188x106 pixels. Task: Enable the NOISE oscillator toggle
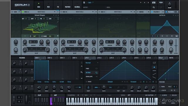[138, 12]
